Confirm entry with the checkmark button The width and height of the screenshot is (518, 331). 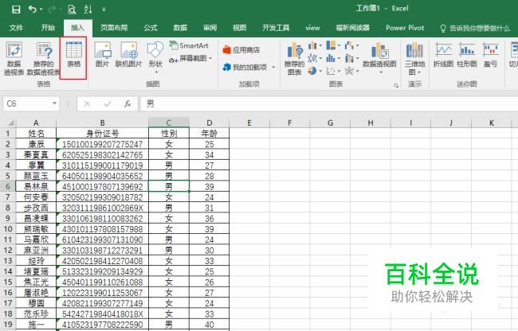click(x=108, y=104)
